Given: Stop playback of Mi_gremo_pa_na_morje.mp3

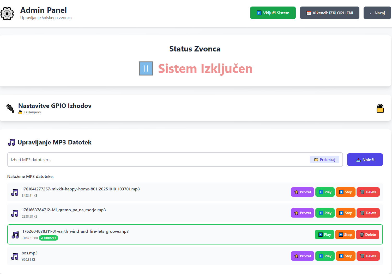Looking at the screenshot, I should coord(345,213).
